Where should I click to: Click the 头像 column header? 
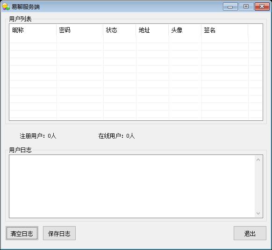pyautogui.click(x=185, y=30)
